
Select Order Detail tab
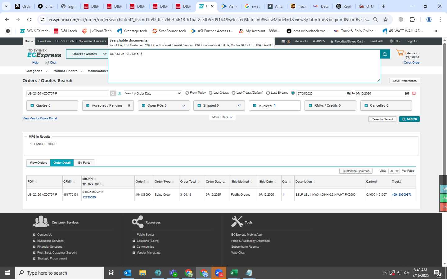[x=62, y=163]
